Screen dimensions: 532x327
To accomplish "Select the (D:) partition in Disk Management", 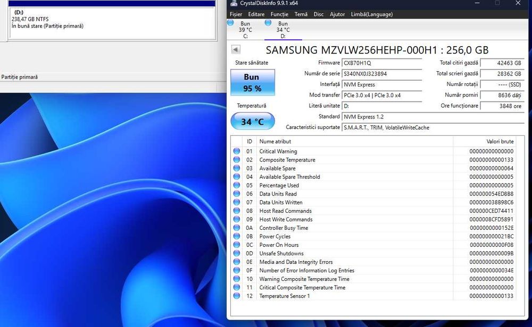I will [x=112, y=23].
